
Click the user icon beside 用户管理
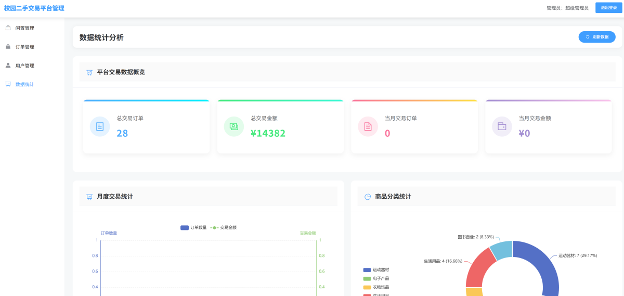tap(8, 66)
